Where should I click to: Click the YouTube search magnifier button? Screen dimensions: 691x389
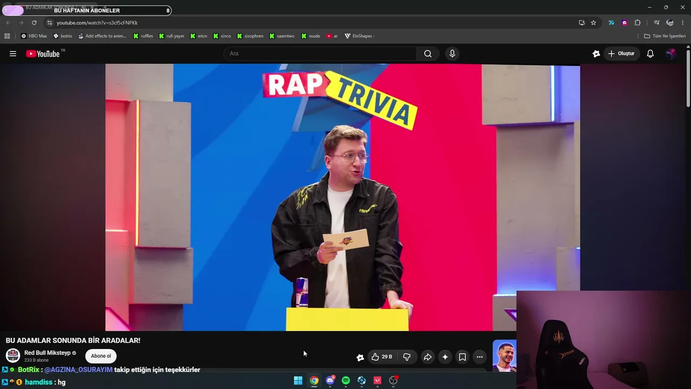[x=428, y=53]
